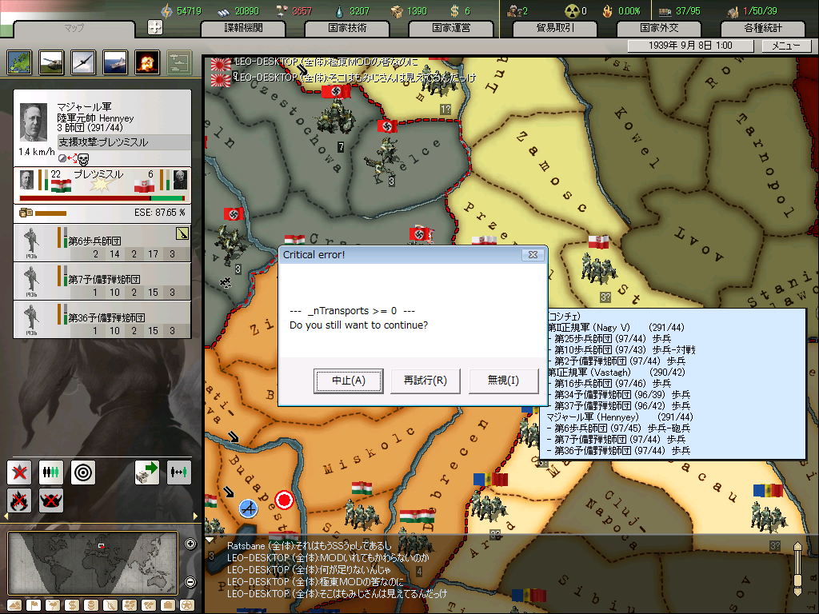Screen dimensions: 819x614
Task: Click the concentric target circles order icon
Action: point(82,472)
